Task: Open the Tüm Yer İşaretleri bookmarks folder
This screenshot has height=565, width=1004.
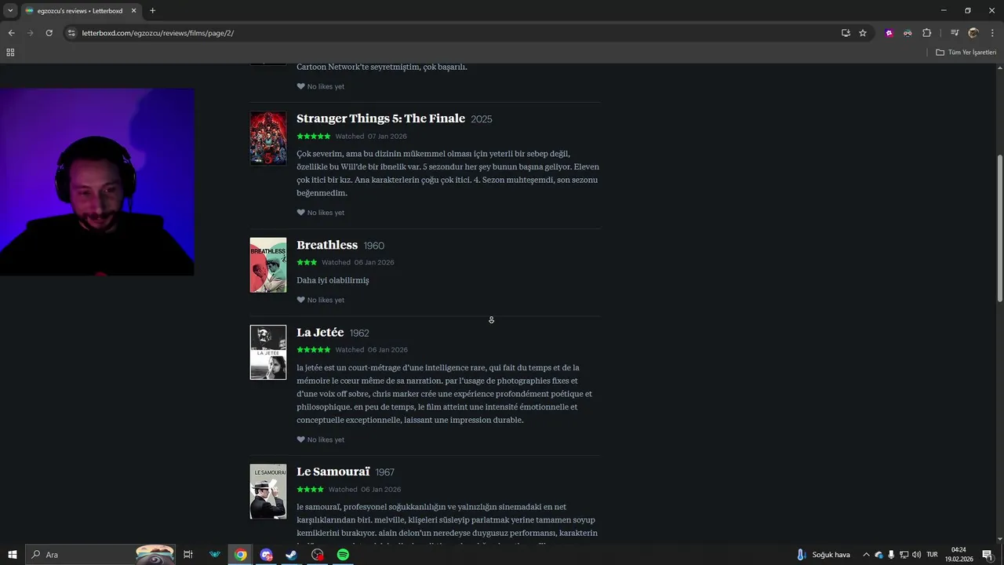Action: 966,53
